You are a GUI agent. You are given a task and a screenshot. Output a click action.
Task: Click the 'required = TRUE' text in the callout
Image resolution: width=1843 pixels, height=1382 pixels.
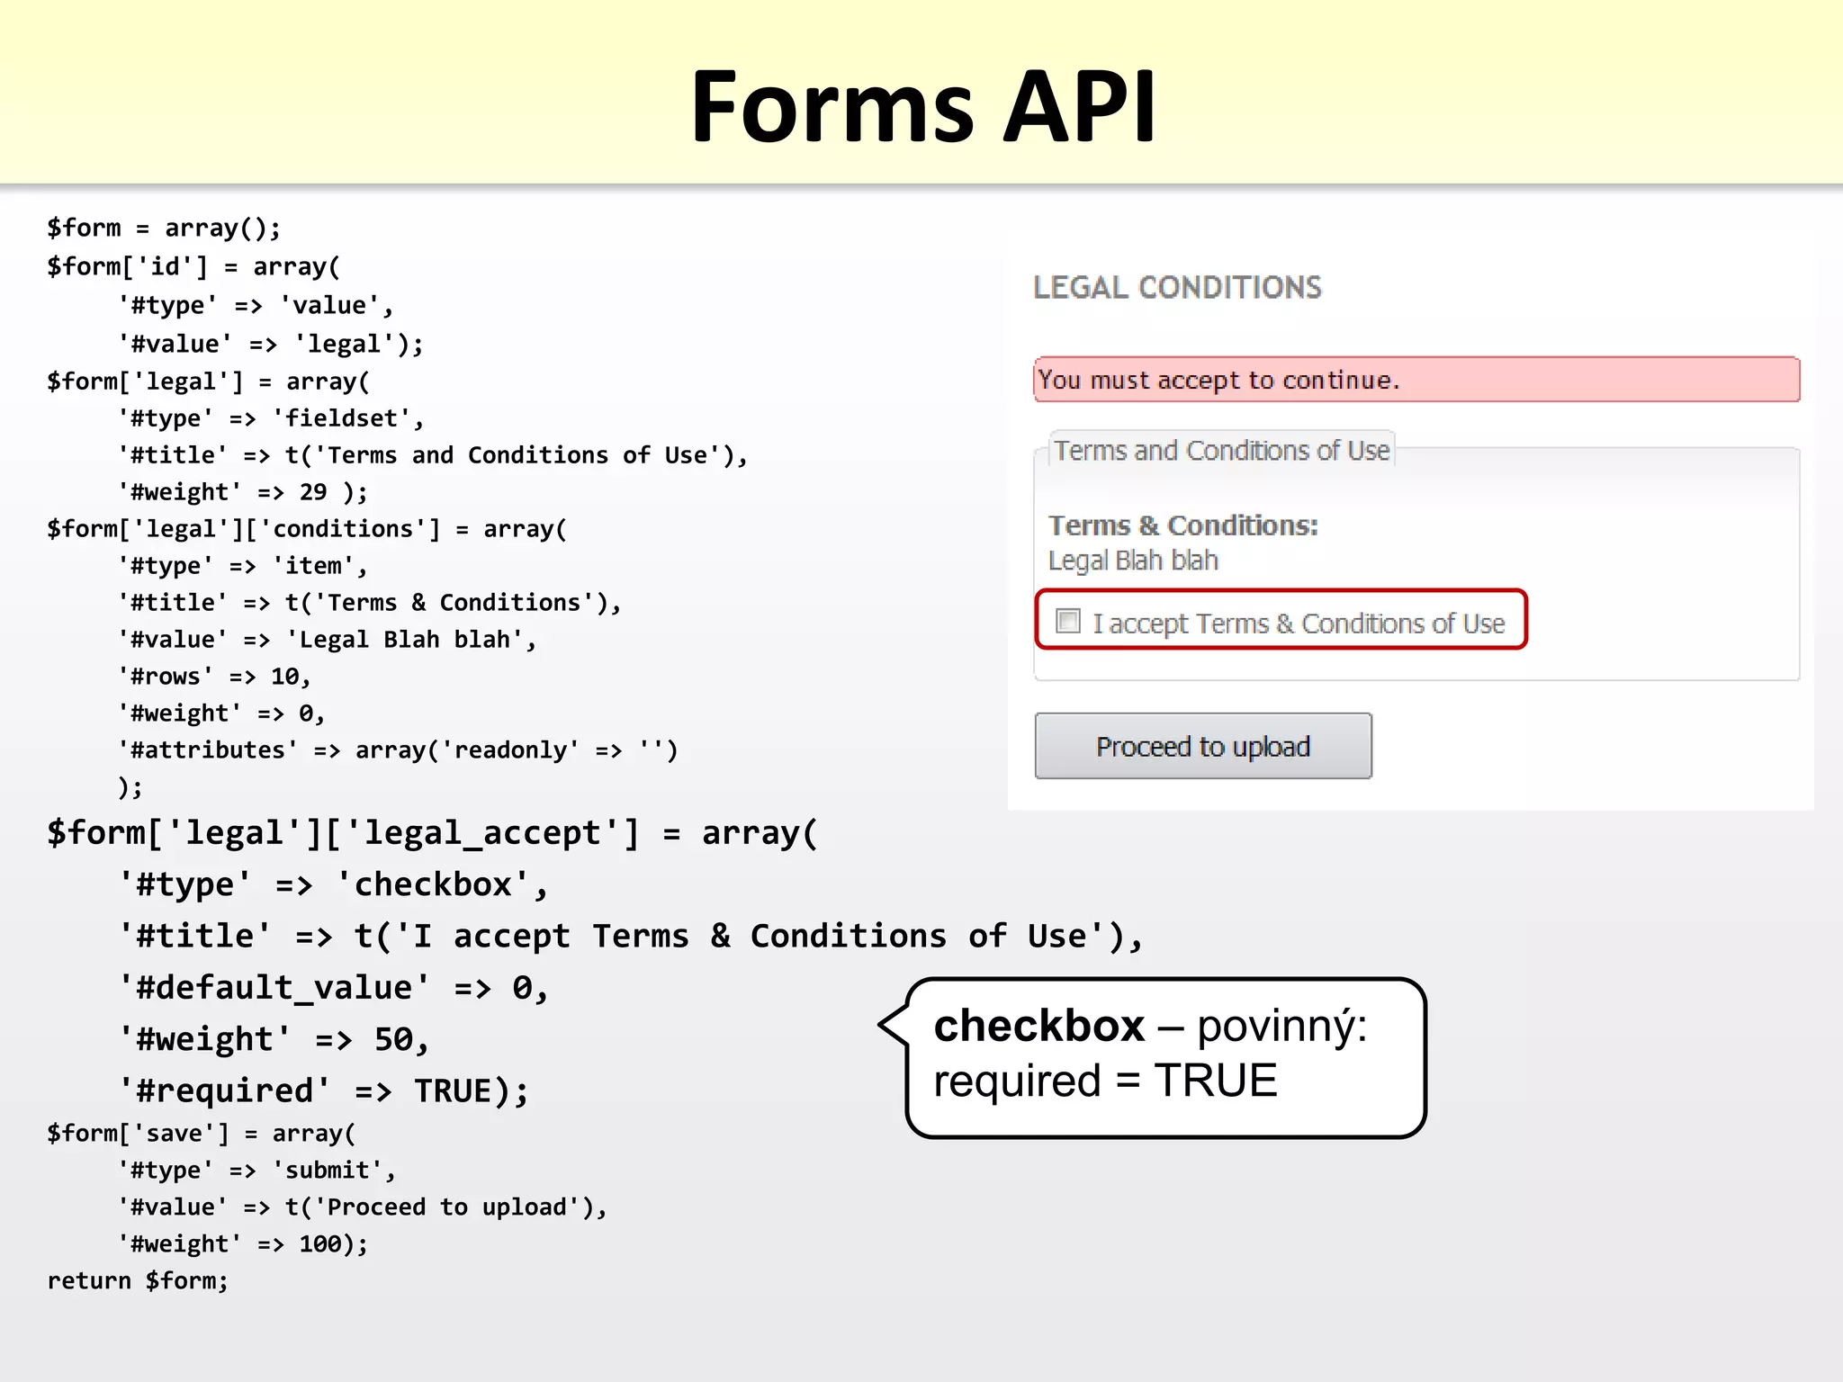tap(1105, 1081)
